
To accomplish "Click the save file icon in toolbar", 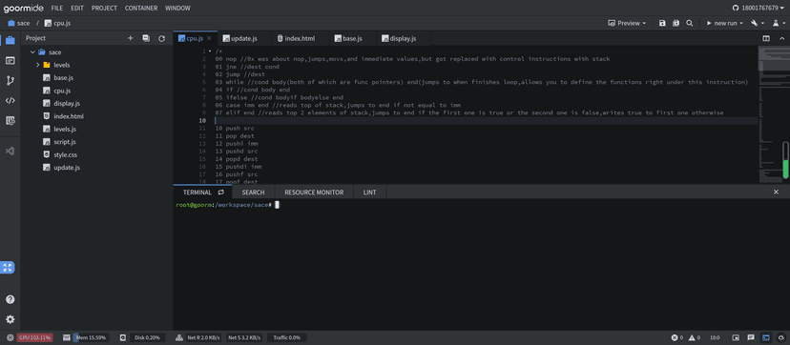I will [662, 23].
